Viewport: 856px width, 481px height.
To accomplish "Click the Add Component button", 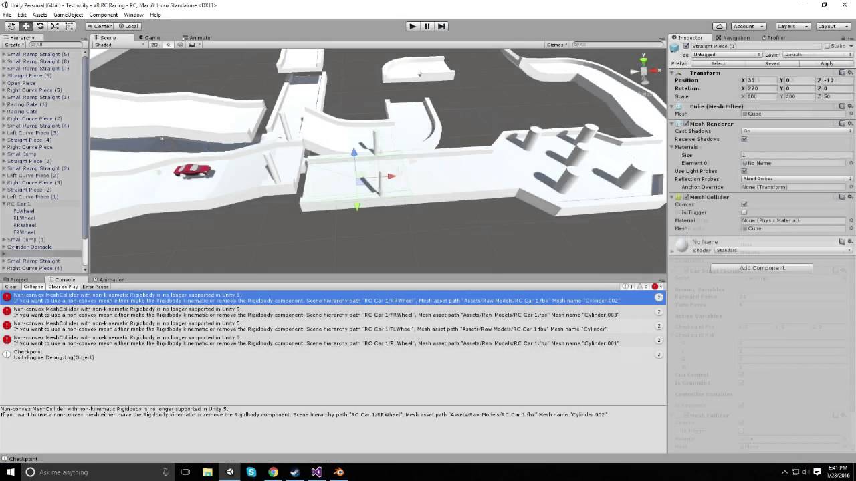I will click(x=762, y=268).
